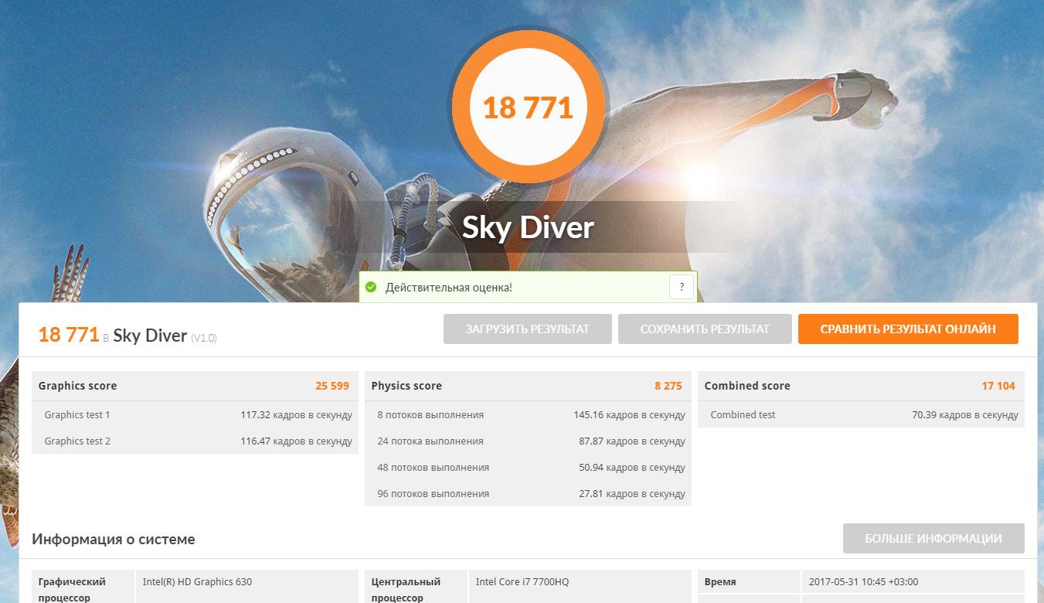Viewport: 1044px width, 603px height.
Task: Select the 96 потоков выполнения row
Action: pyautogui.click(x=528, y=494)
